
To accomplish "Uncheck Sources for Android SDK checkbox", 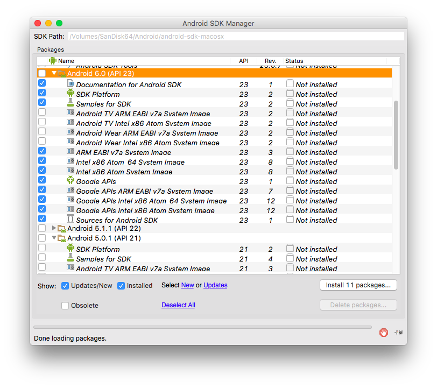I will (x=42, y=218).
